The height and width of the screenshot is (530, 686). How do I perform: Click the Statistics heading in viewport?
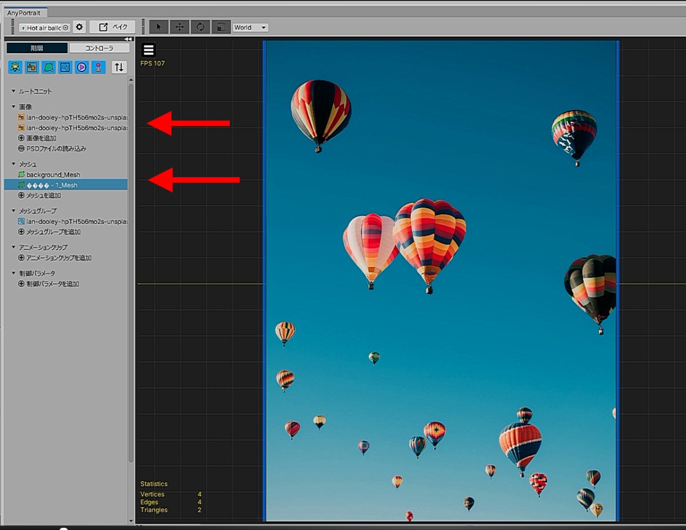pyautogui.click(x=154, y=484)
